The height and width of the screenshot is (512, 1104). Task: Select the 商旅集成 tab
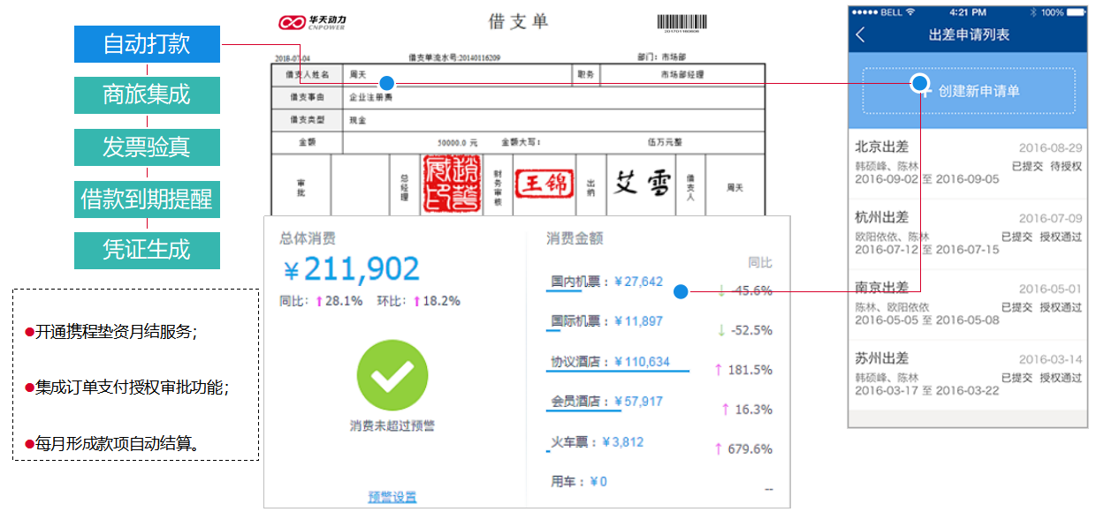coord(147,95)
